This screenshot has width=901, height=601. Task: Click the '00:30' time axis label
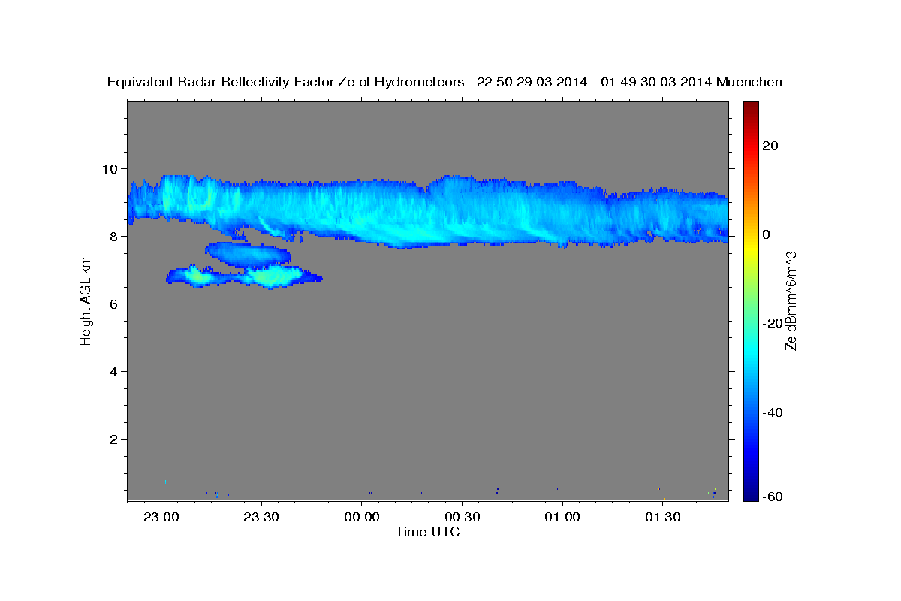tap(462, 516)
